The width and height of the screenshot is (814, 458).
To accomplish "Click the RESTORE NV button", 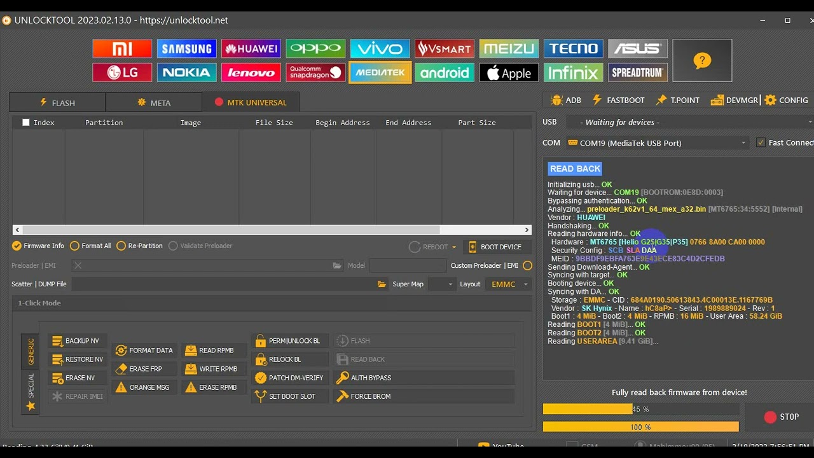I will pyautogui.click(x=77, y=359).
